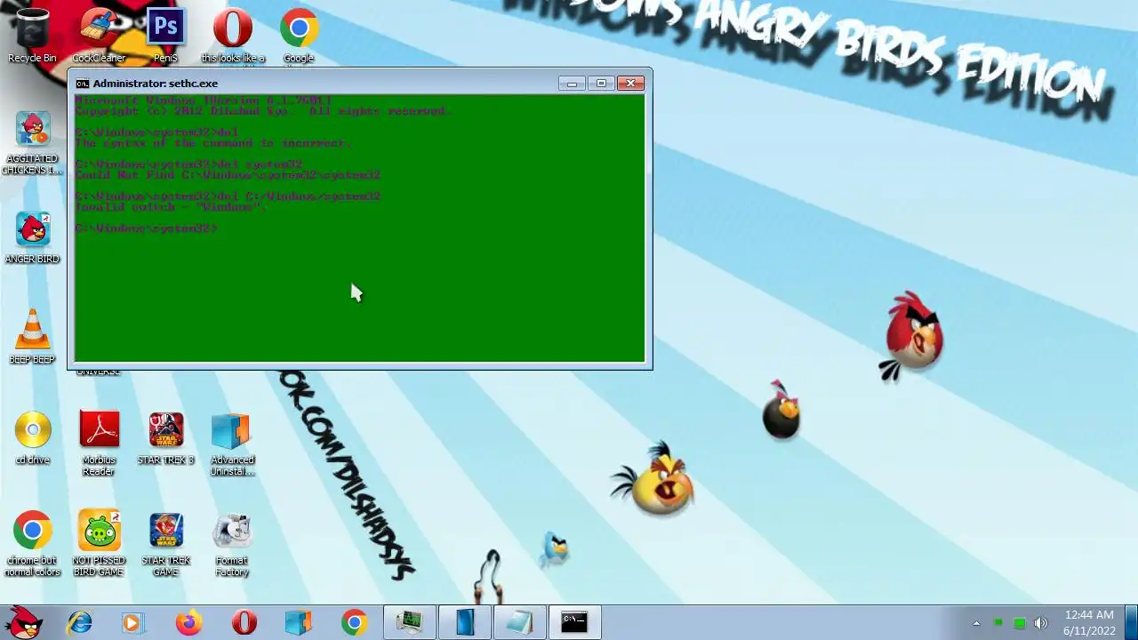Switch to the notepad taskbar window
Screen dimensions: 1138x640
[520, 622]
